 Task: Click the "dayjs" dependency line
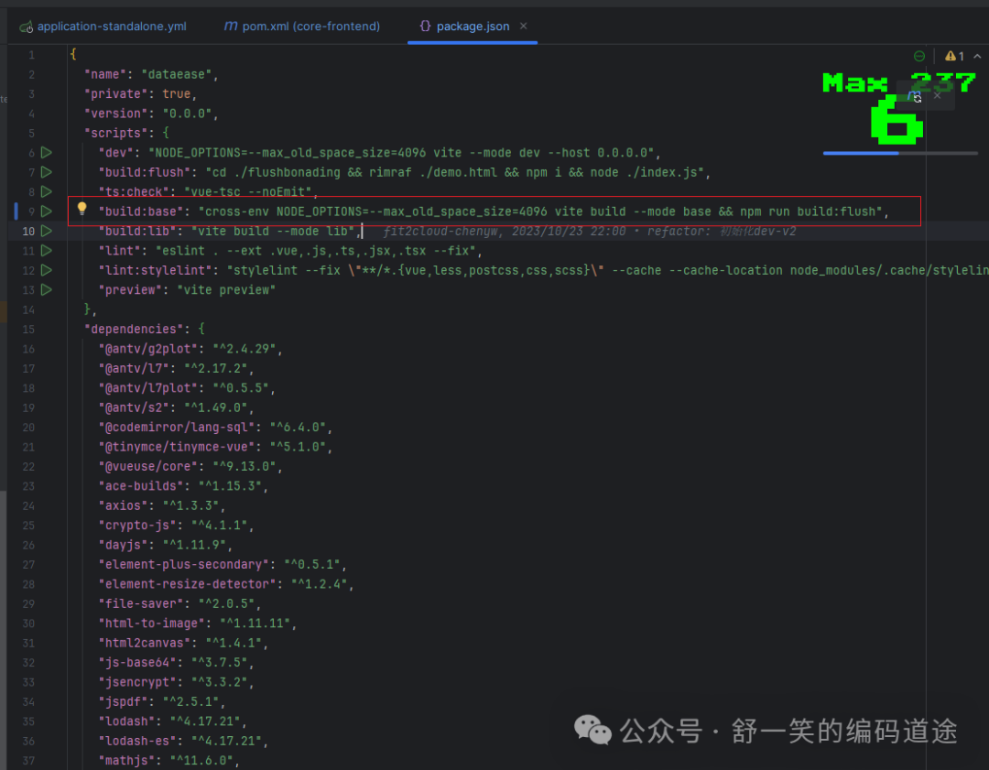166,545
